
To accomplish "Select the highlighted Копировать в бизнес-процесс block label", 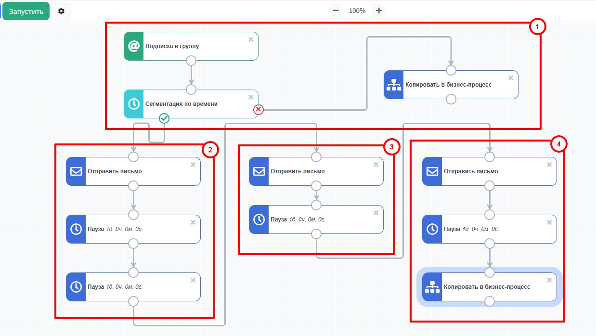I will click(x=487, y=287).
